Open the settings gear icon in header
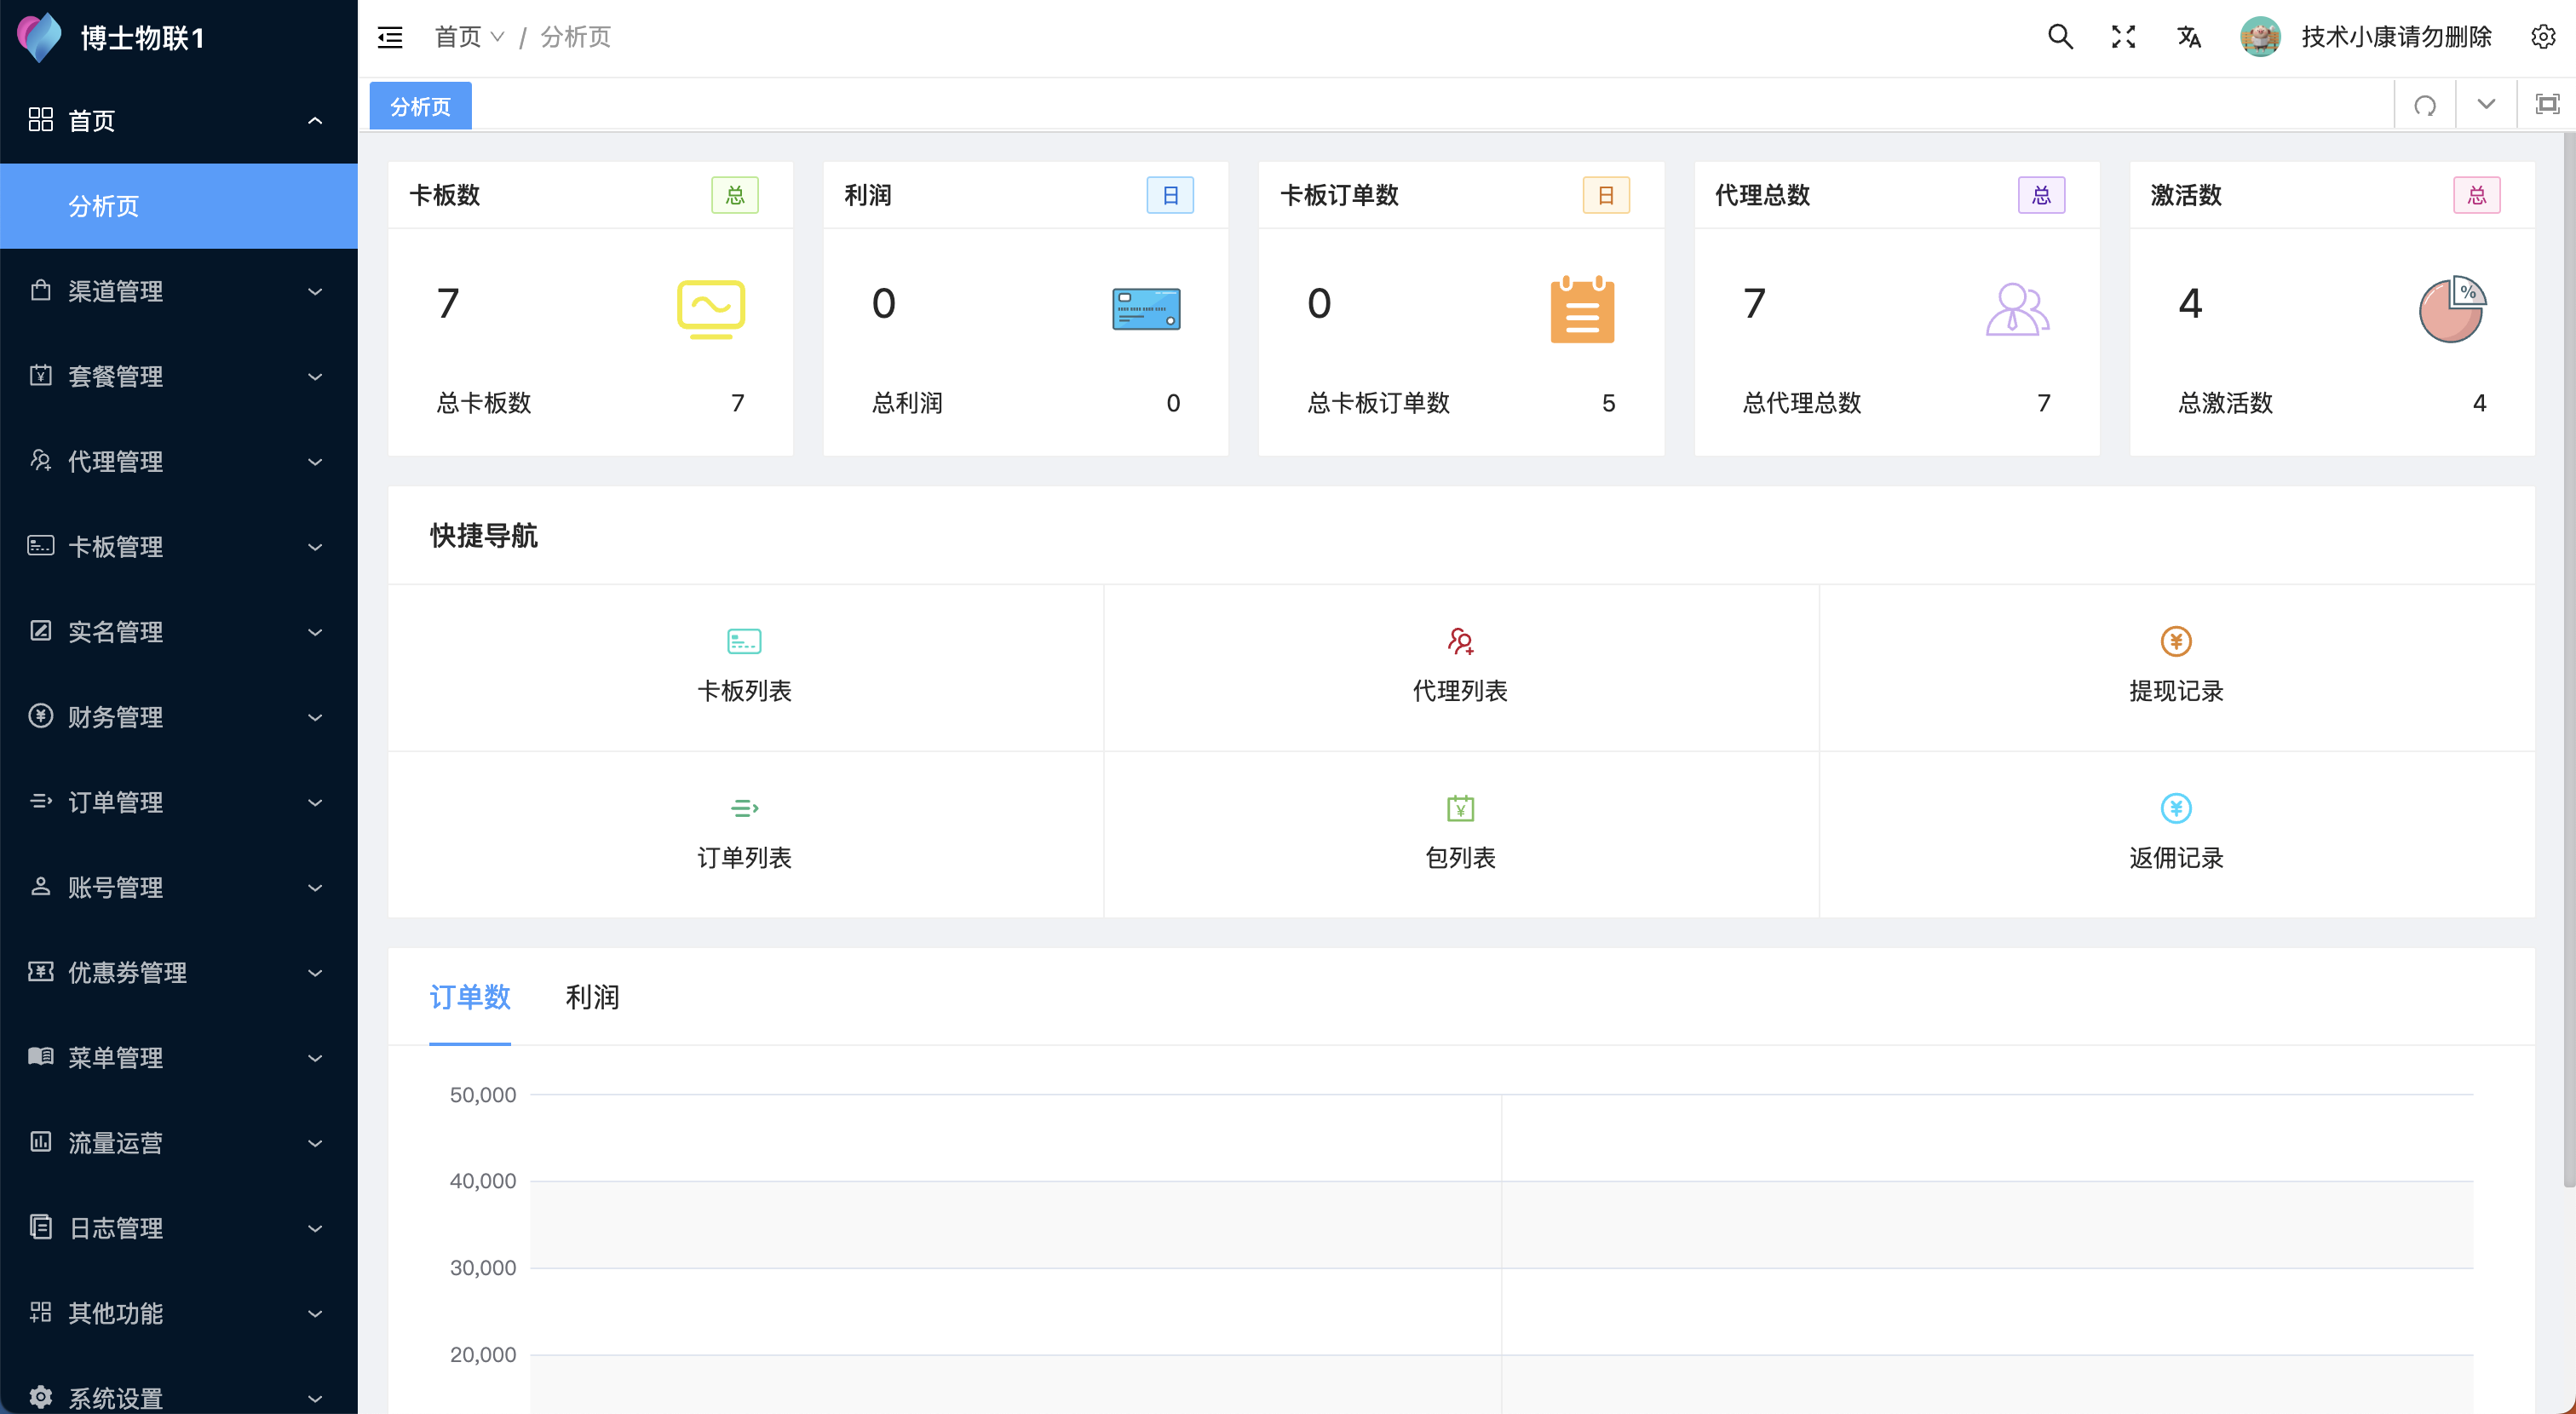The image size is (2576, 1414). click(x=2543, y=37)
